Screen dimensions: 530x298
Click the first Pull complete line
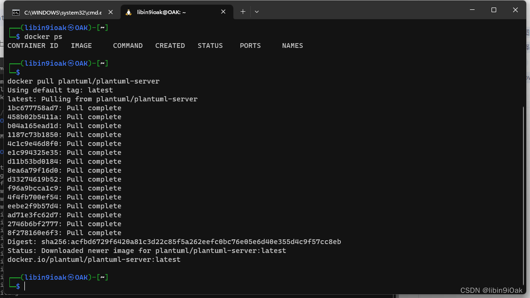point(64,107)
